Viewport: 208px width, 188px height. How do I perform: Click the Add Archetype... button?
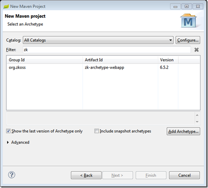[183, 131]
